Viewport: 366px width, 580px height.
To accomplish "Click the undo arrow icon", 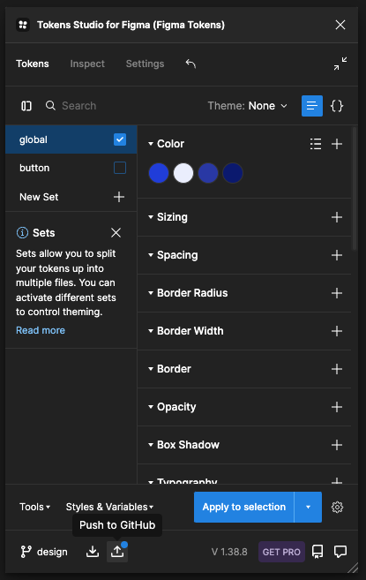I will [x=190, y=64].
